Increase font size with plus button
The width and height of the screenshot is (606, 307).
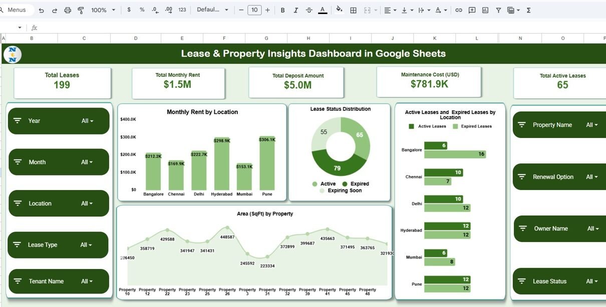267,10
